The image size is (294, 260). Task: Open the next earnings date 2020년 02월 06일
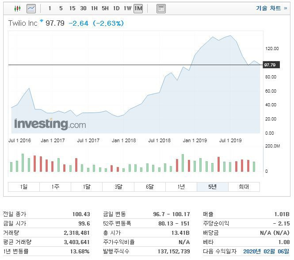coord(266,251)
